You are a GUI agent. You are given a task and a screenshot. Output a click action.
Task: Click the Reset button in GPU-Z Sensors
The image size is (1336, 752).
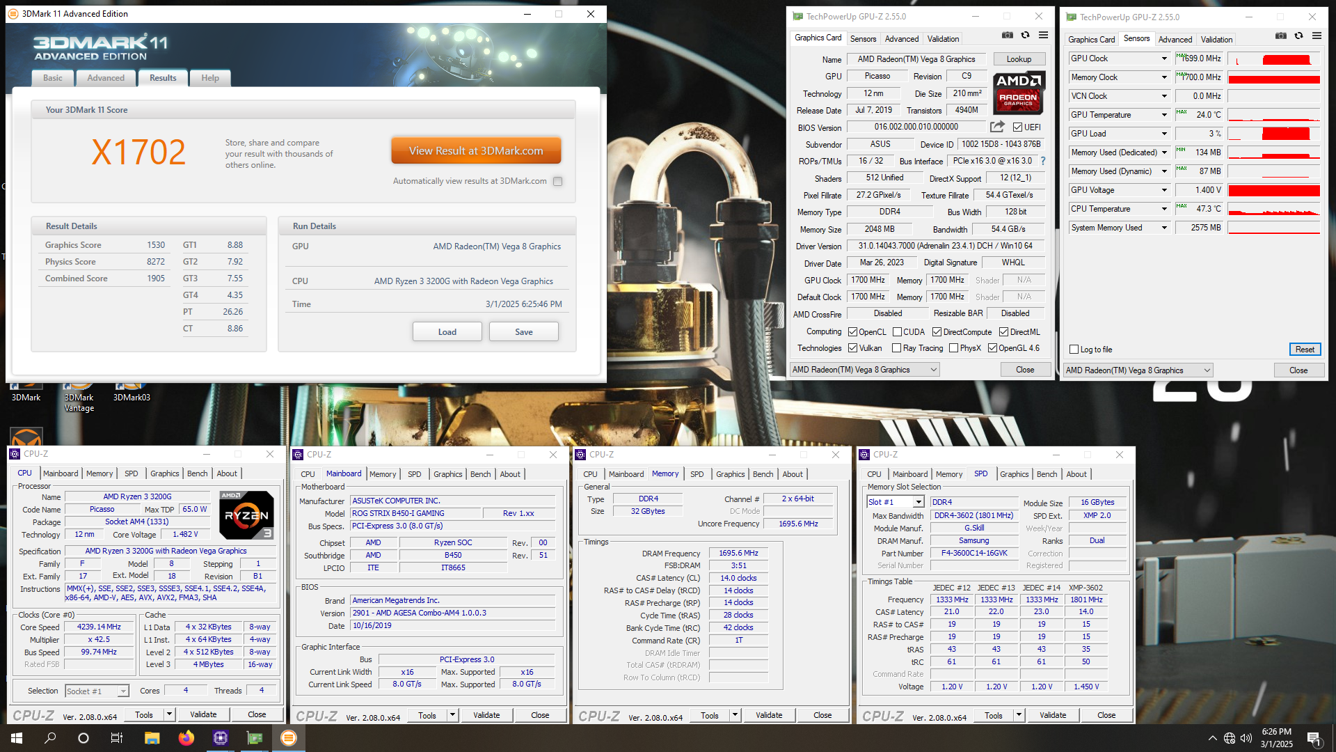(x=1305, y=350)
